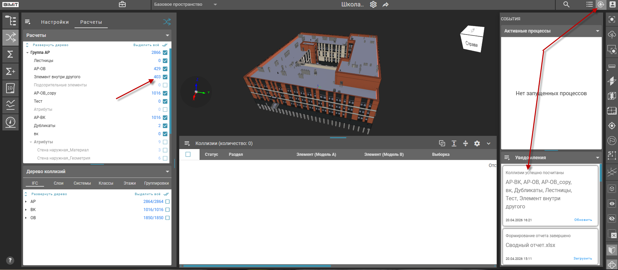Select the Этажи tab

(129, 183)
